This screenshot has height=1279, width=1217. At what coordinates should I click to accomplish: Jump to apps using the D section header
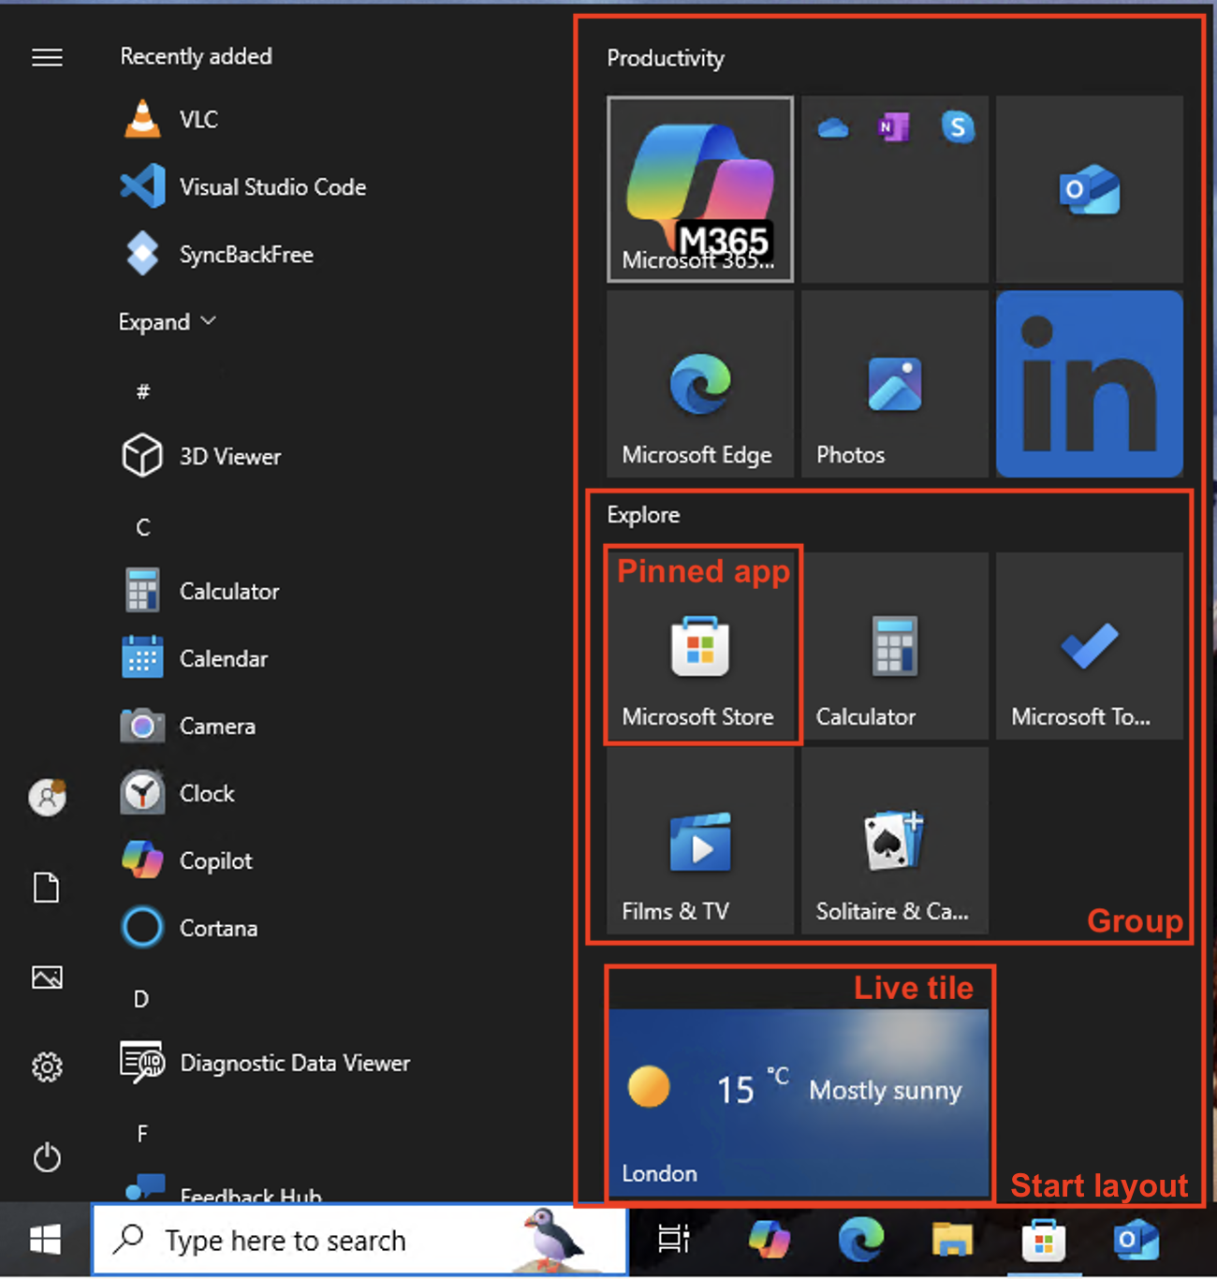[140, 999]
